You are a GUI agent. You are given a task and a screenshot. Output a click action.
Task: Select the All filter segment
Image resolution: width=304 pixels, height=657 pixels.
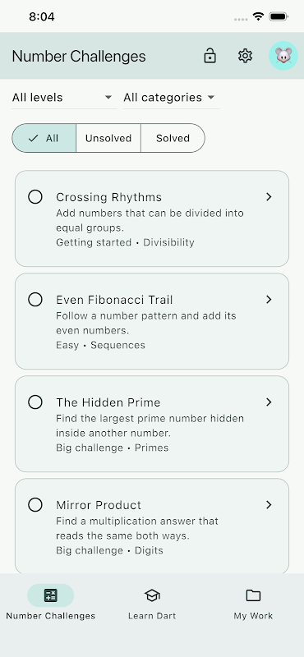(44, 138)
